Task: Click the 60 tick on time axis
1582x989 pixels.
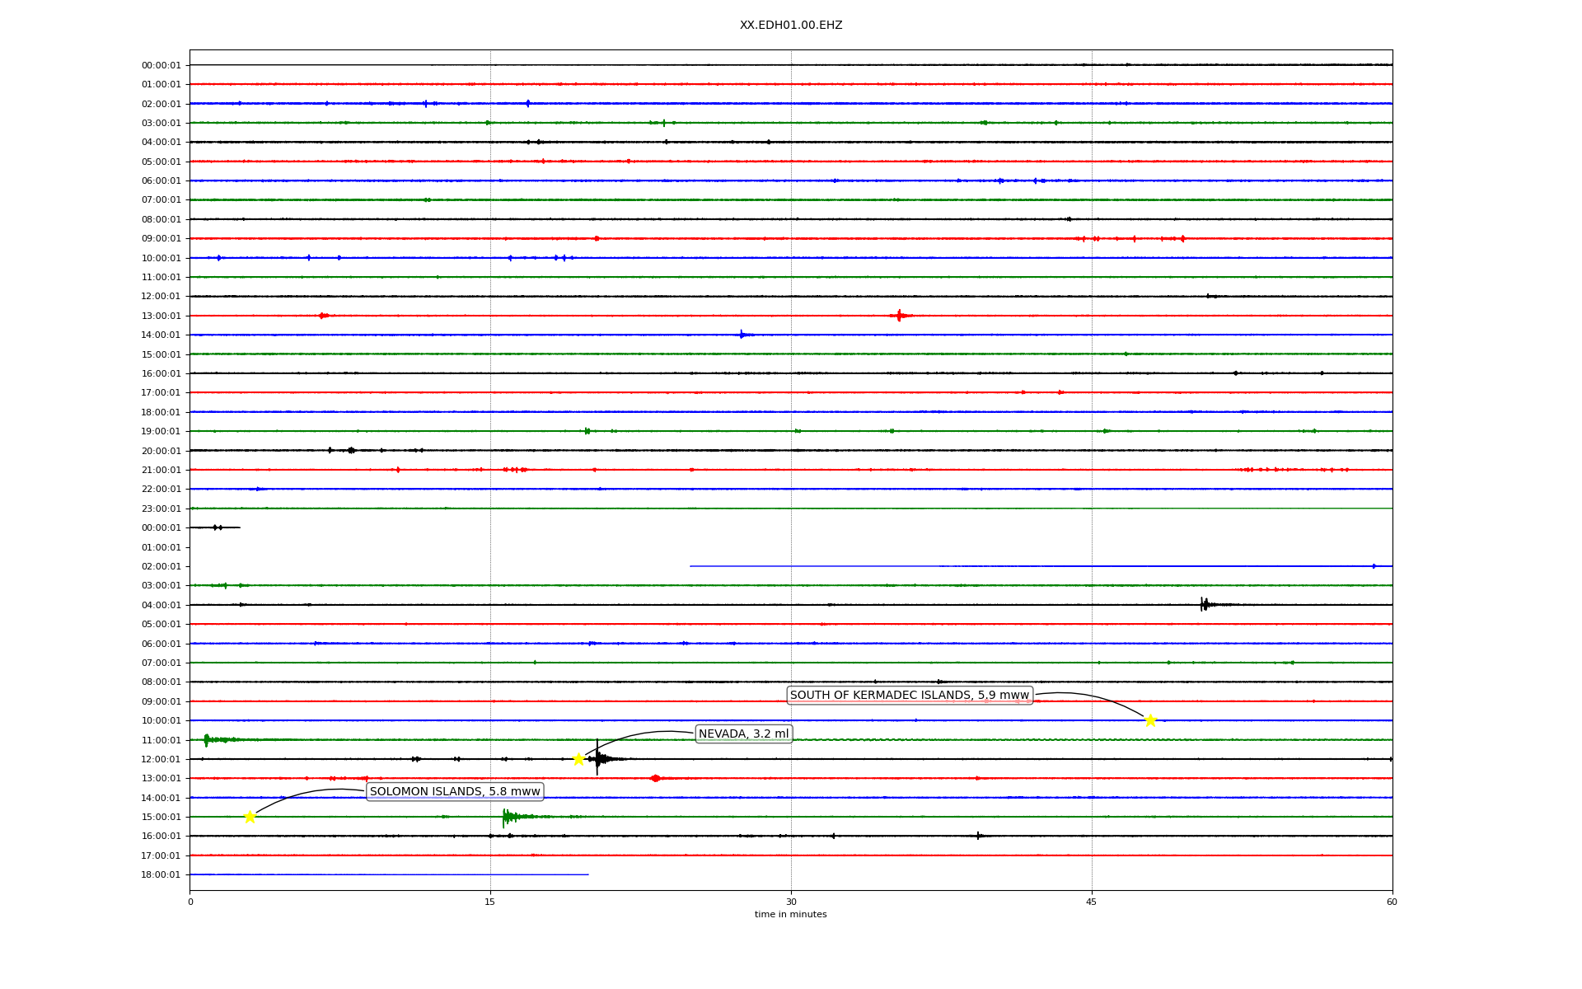Action: coord(1392,902)
